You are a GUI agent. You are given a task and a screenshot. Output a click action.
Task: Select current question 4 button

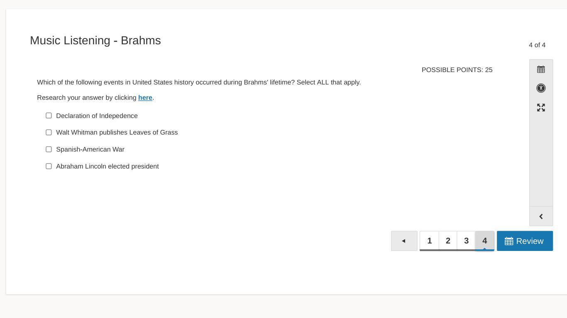coord(484,241)
